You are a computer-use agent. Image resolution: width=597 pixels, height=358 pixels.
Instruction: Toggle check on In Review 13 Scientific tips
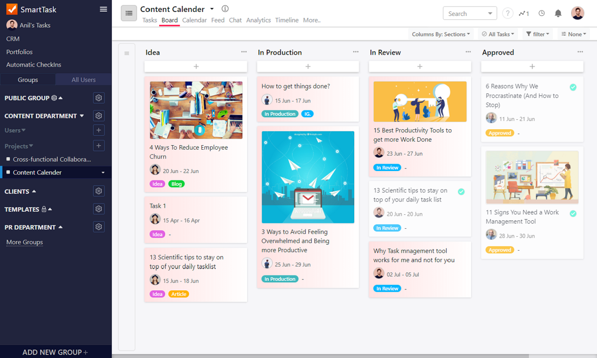pyautogui.click(x=461, y=191)
